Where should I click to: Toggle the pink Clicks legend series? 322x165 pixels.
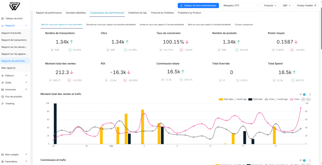(x=294, y=99)
